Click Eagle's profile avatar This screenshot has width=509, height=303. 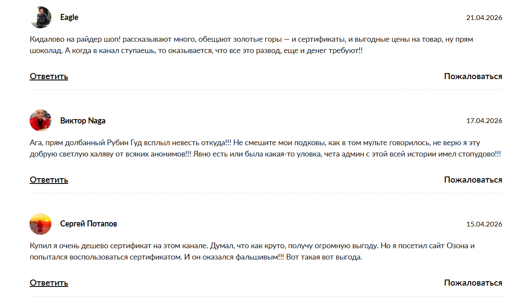tap(40, 17)
